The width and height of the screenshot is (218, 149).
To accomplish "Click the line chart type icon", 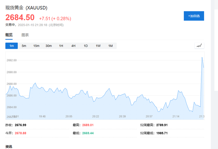I will 199,46.
